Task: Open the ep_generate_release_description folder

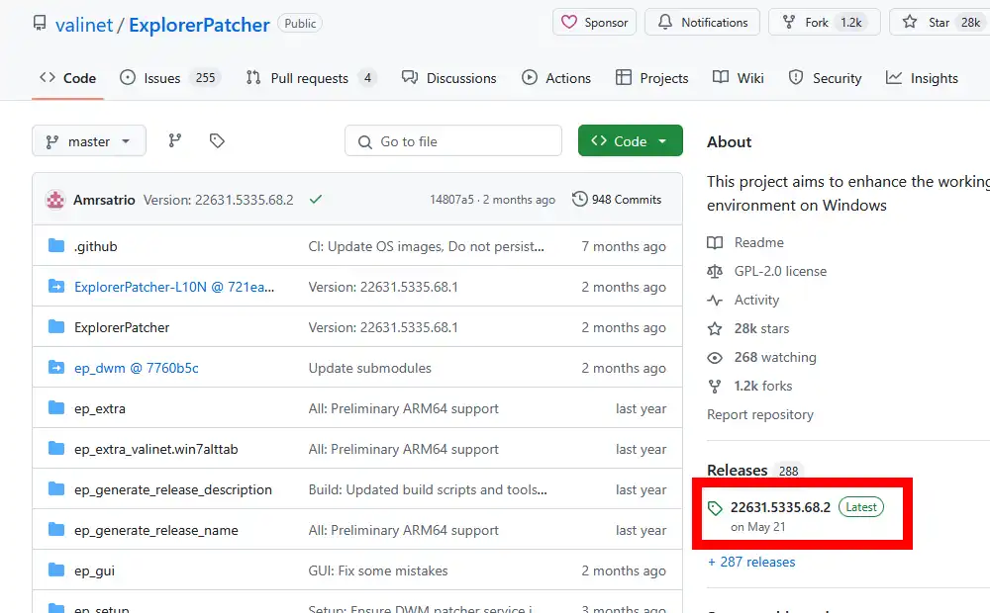Action: pyautogui.click(x=173, y=489)
